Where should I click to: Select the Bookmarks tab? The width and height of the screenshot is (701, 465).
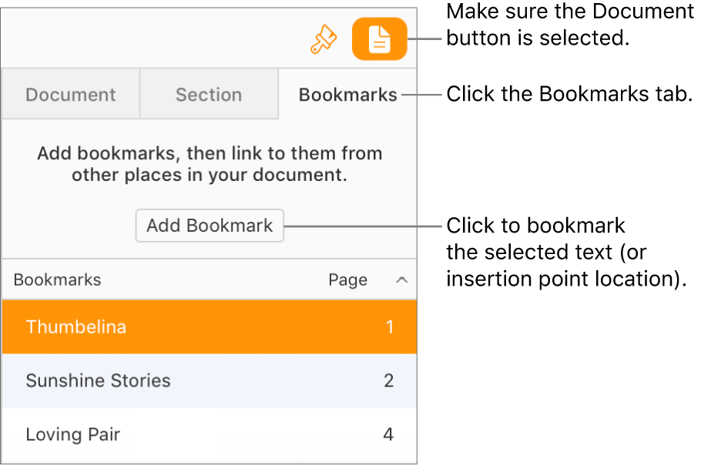(347, 94)
